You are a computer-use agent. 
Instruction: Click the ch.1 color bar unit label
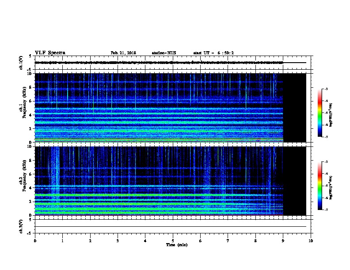(331, 115)
